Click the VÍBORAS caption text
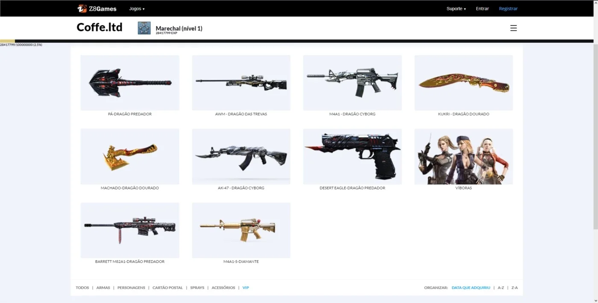Screen dimensions: 598x303 coord(463,188)
